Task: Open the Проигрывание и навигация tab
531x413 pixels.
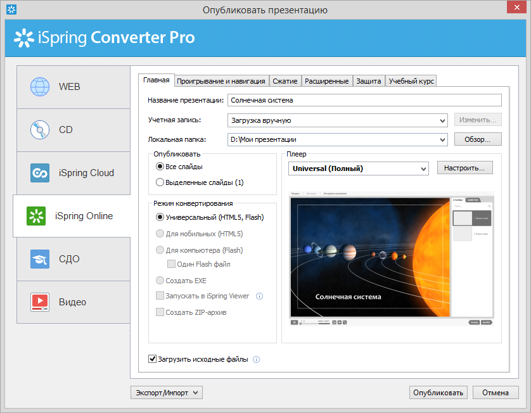Action: click(x=221, y=81)
